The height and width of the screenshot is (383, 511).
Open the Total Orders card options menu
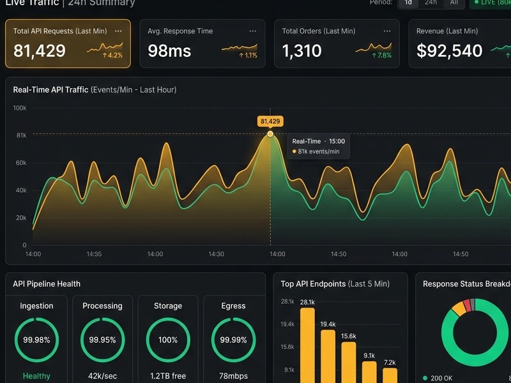coord(387,31)
